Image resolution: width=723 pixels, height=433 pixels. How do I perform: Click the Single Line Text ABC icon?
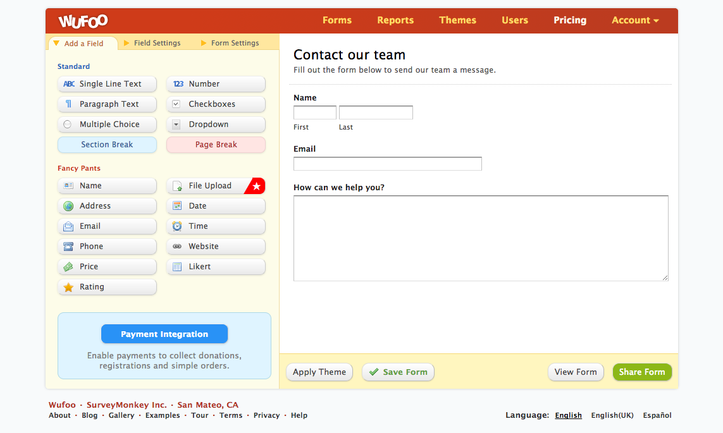69,84
